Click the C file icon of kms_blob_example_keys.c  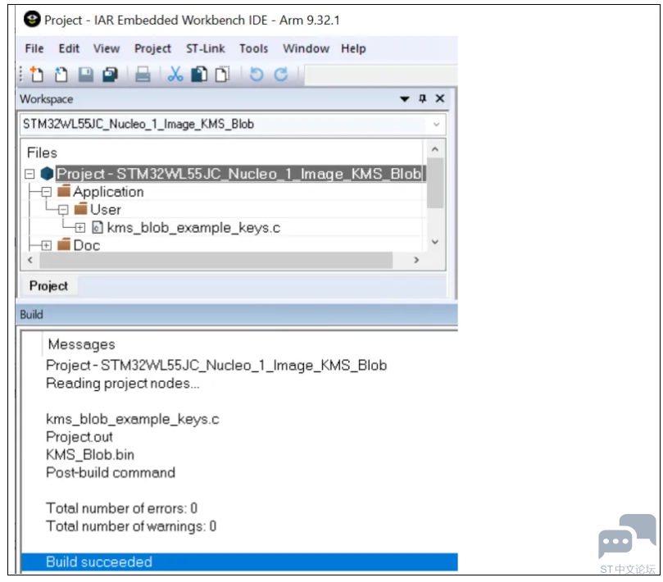98,228
